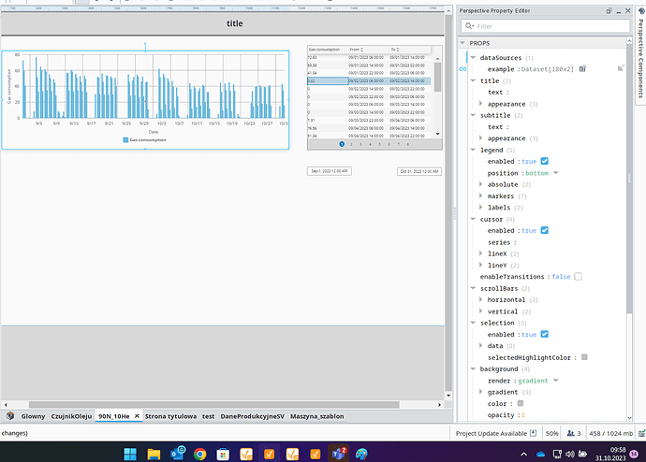
Task: Expand scrollBars horizontal node
Action: click(481, 299)
